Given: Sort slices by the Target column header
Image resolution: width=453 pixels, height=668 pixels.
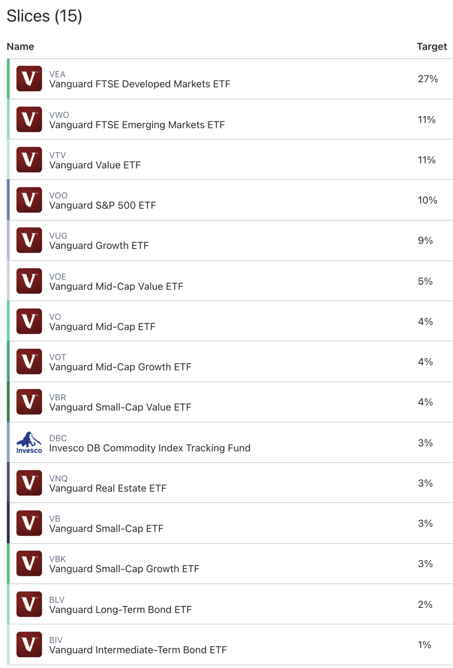Looking at the screenshot, I should 432,46.
